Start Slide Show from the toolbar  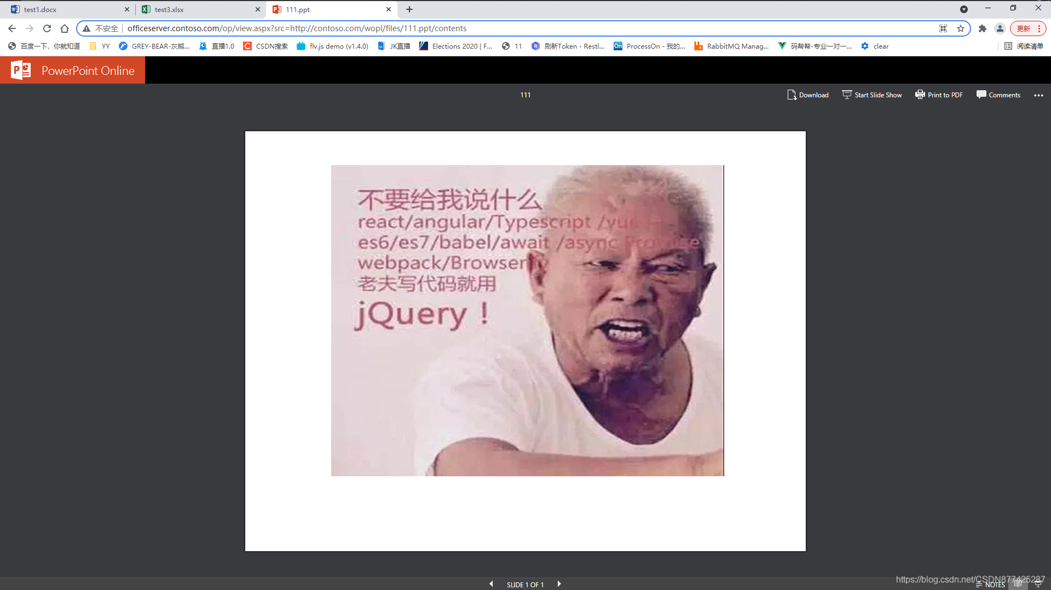click(x=871, y=95)
